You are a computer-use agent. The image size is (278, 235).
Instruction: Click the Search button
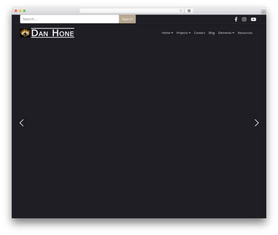point(127,19)
